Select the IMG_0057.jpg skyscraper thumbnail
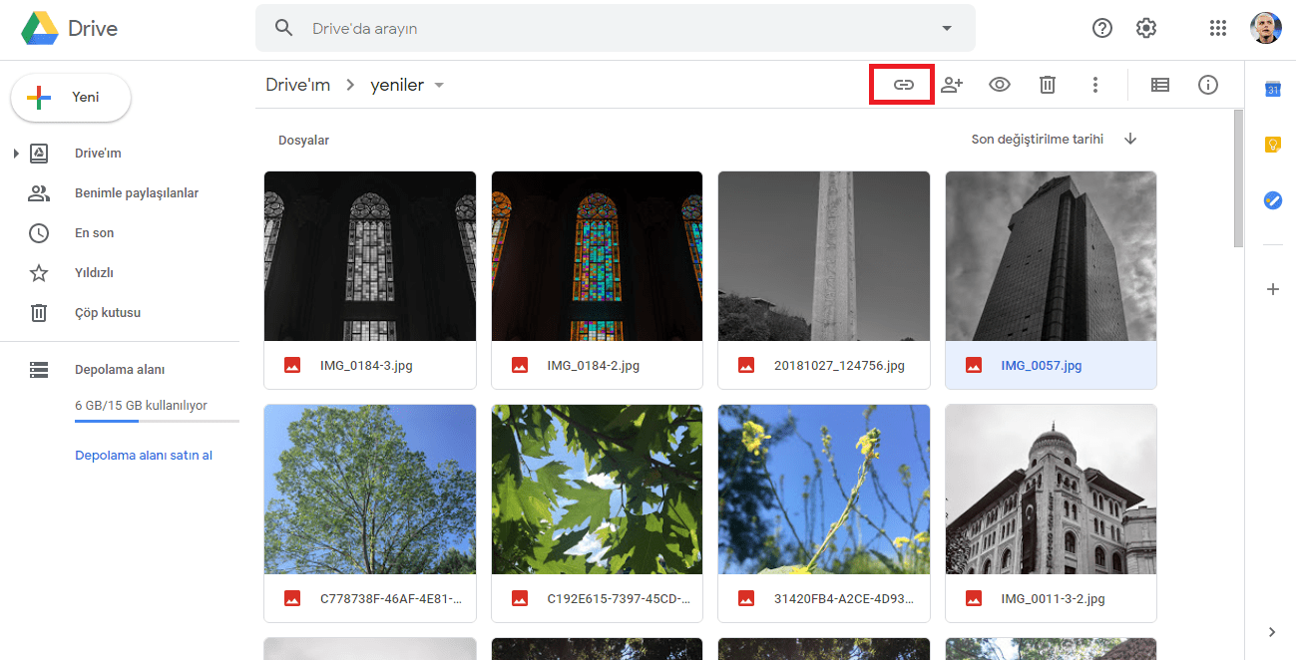 point(1051,256)
